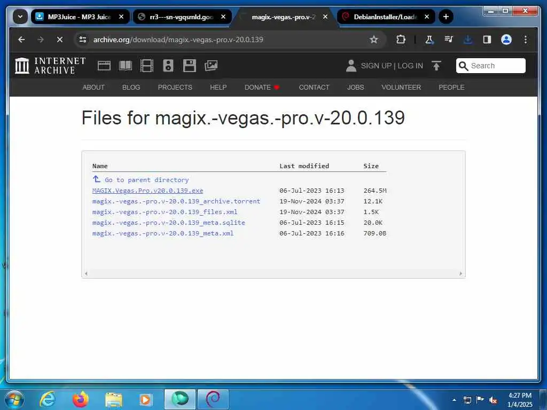View site information icon in address bar
Image resolution: width=547 pixels, height=410 pixels.
(x=83, y=40)
